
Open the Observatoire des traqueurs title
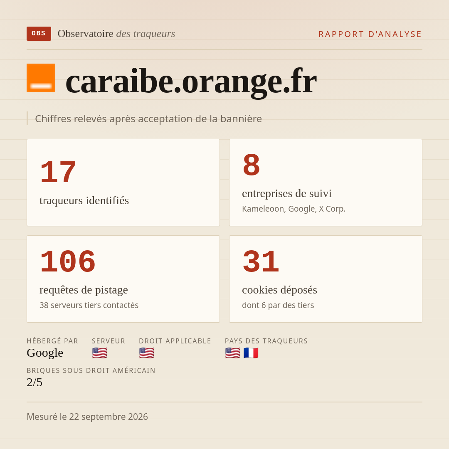tap(116, 34)
